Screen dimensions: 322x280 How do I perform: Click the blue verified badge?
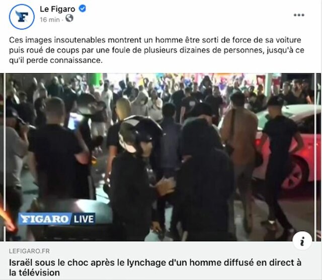pos(83,9)
